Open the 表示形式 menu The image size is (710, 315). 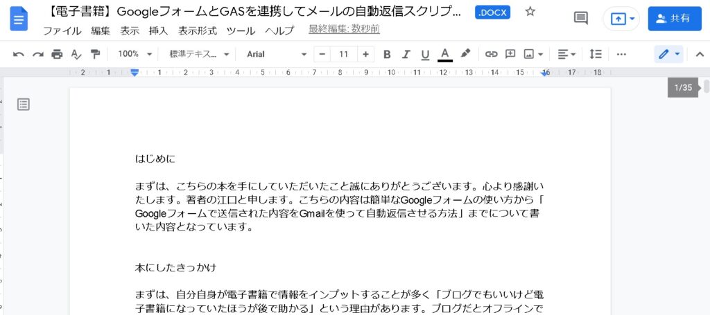coord(198,30)
